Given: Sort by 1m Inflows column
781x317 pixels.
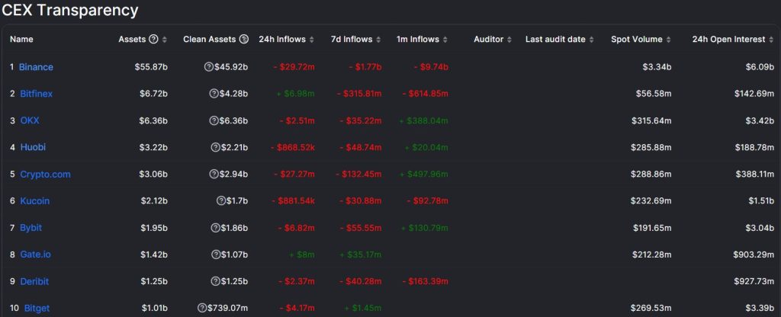Looking at the screenshot, I should coord(445,40).
